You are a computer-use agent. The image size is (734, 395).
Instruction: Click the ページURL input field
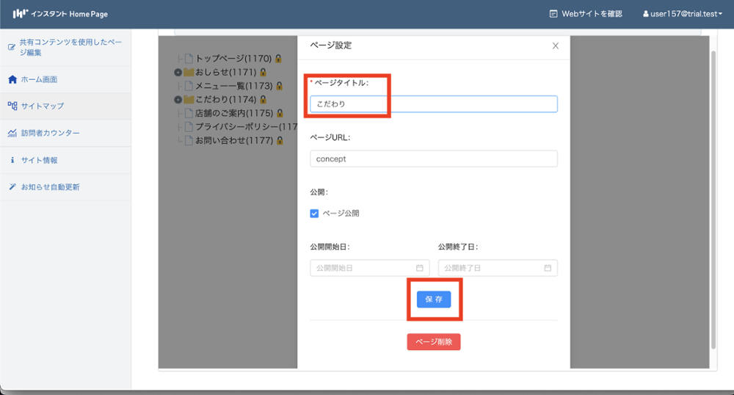click(x=433, y=159)
